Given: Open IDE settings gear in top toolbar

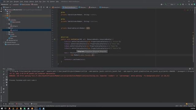Looking at the screenshot, I should [x=192, y=4].
